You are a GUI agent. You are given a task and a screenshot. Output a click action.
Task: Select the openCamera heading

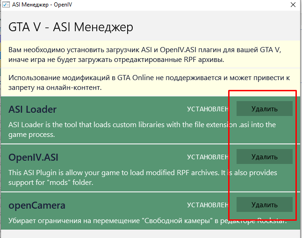point(37,205)
